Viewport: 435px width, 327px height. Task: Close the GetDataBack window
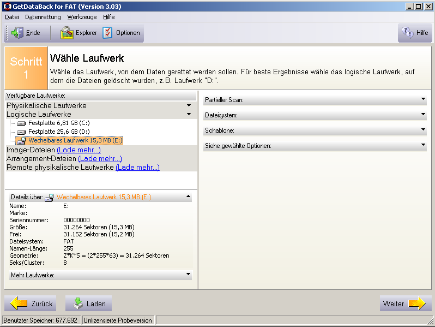pos(428,7)
